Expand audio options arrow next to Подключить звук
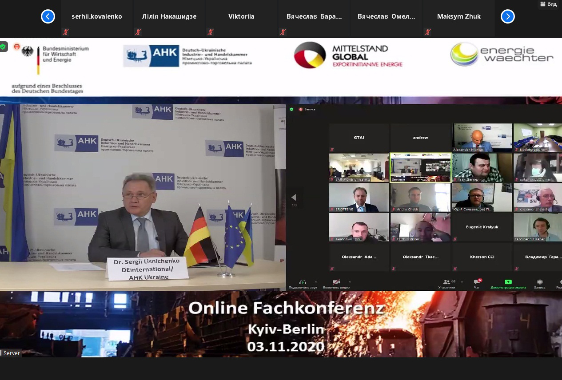 coord(316,282)
